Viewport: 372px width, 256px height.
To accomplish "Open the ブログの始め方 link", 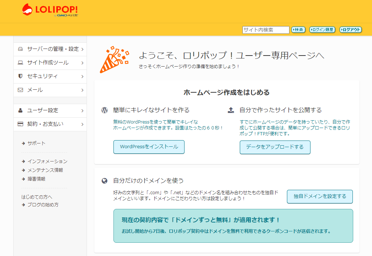I will point(43,205).
